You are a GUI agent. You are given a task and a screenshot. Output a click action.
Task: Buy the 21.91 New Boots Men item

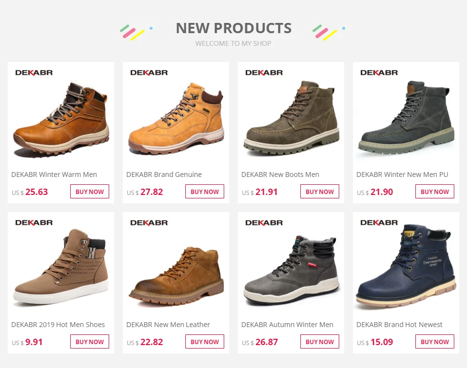pos(320,192)
